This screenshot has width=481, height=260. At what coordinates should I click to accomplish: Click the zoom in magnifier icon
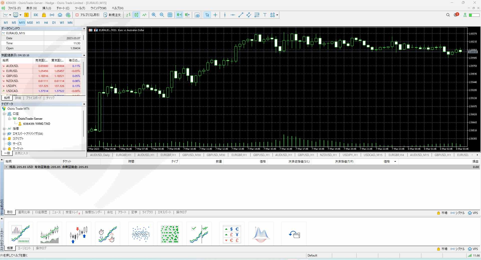tap(154, 15)
